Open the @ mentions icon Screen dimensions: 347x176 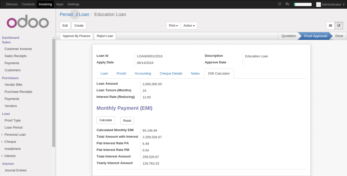click(x=280, y=4)
